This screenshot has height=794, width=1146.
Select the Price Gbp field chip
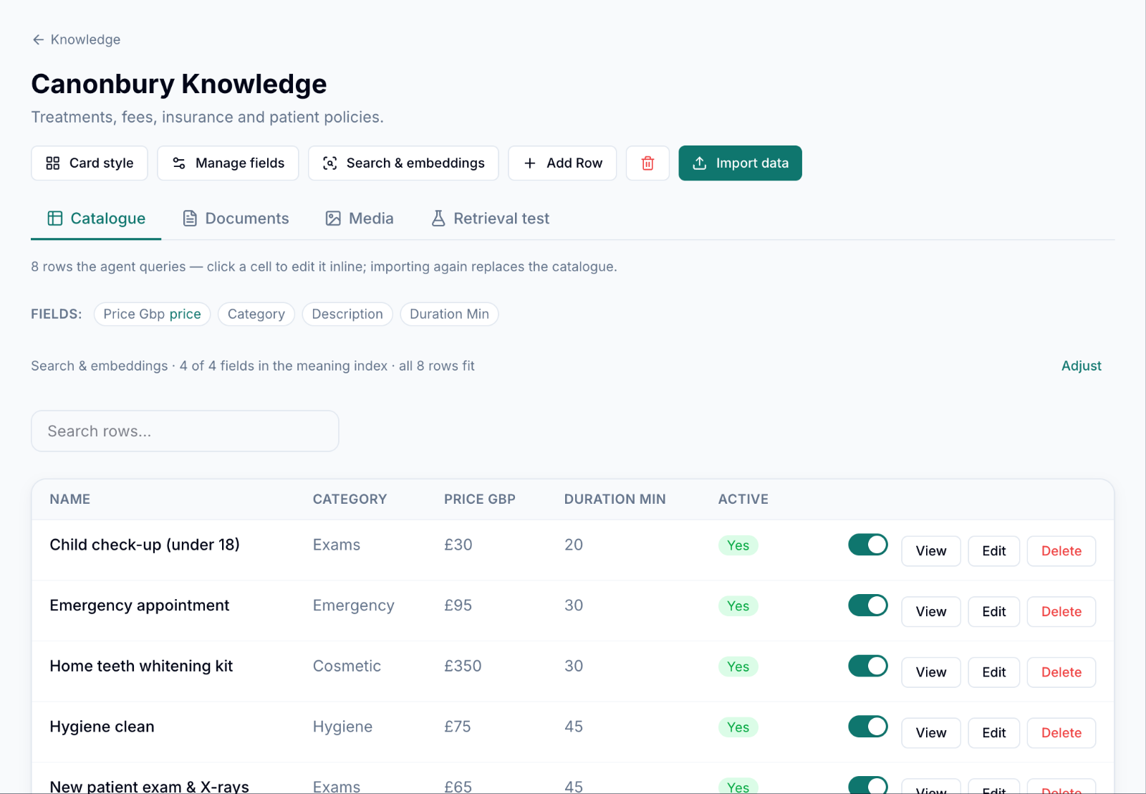point(152,314)
